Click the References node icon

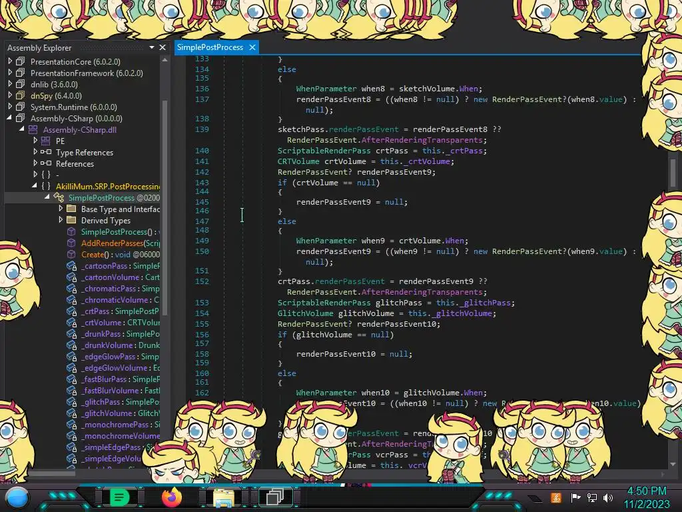point(46,163)
